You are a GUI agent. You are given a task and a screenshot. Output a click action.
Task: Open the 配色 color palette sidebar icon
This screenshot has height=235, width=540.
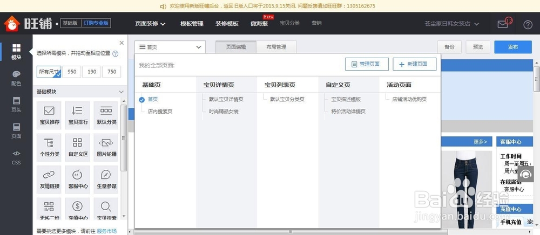[x=16, y=78]
